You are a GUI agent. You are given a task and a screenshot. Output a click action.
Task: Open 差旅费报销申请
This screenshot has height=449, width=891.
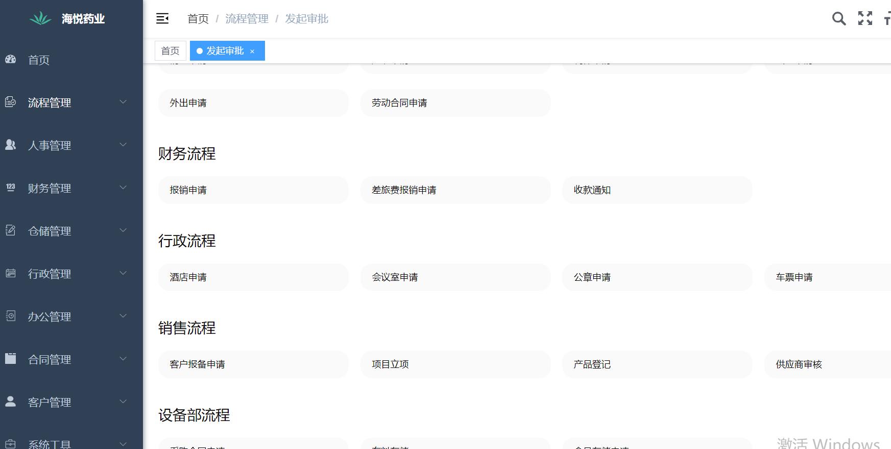tap(455, 190)
